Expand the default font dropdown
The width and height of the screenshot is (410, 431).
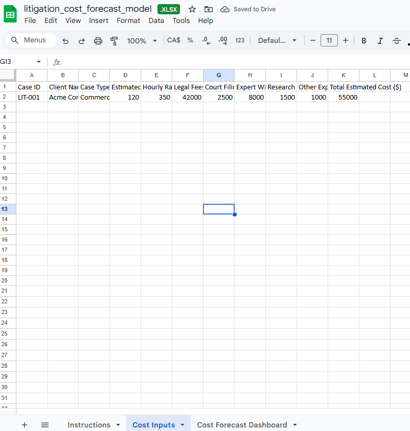click(x=277, y=41)
